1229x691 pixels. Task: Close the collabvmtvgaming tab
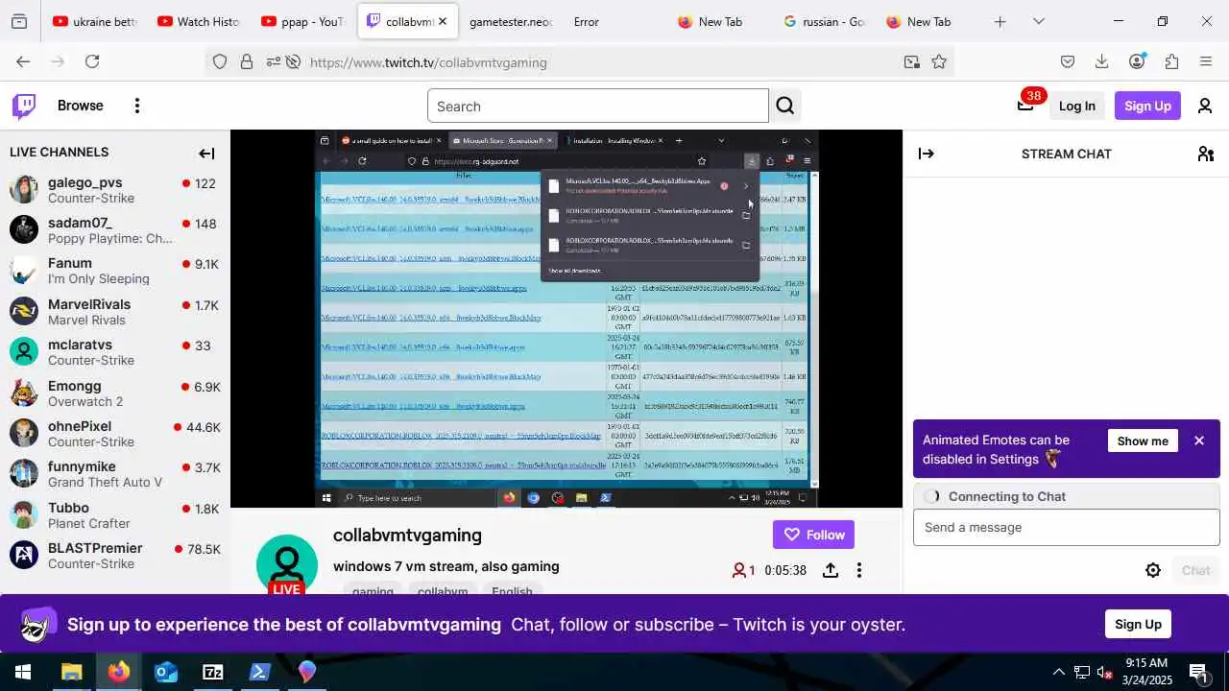(x=443, y=21)
